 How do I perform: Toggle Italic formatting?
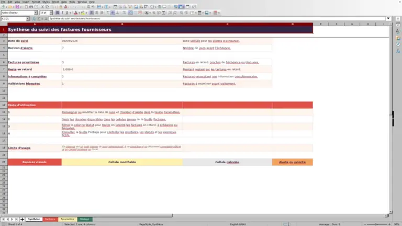(62, 13)
